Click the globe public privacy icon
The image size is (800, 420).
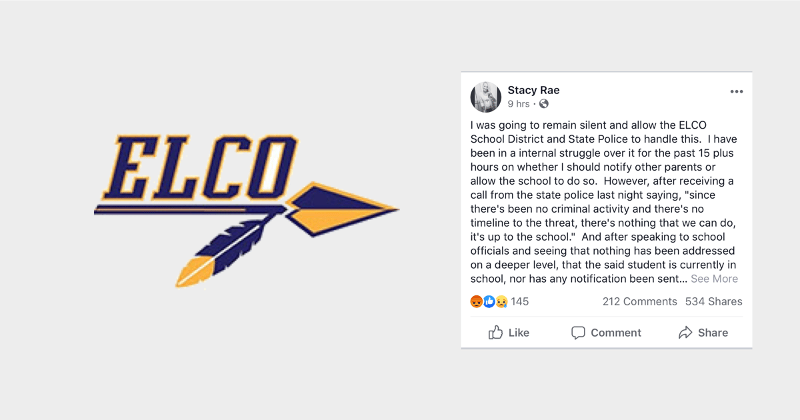tap(544, 104)
